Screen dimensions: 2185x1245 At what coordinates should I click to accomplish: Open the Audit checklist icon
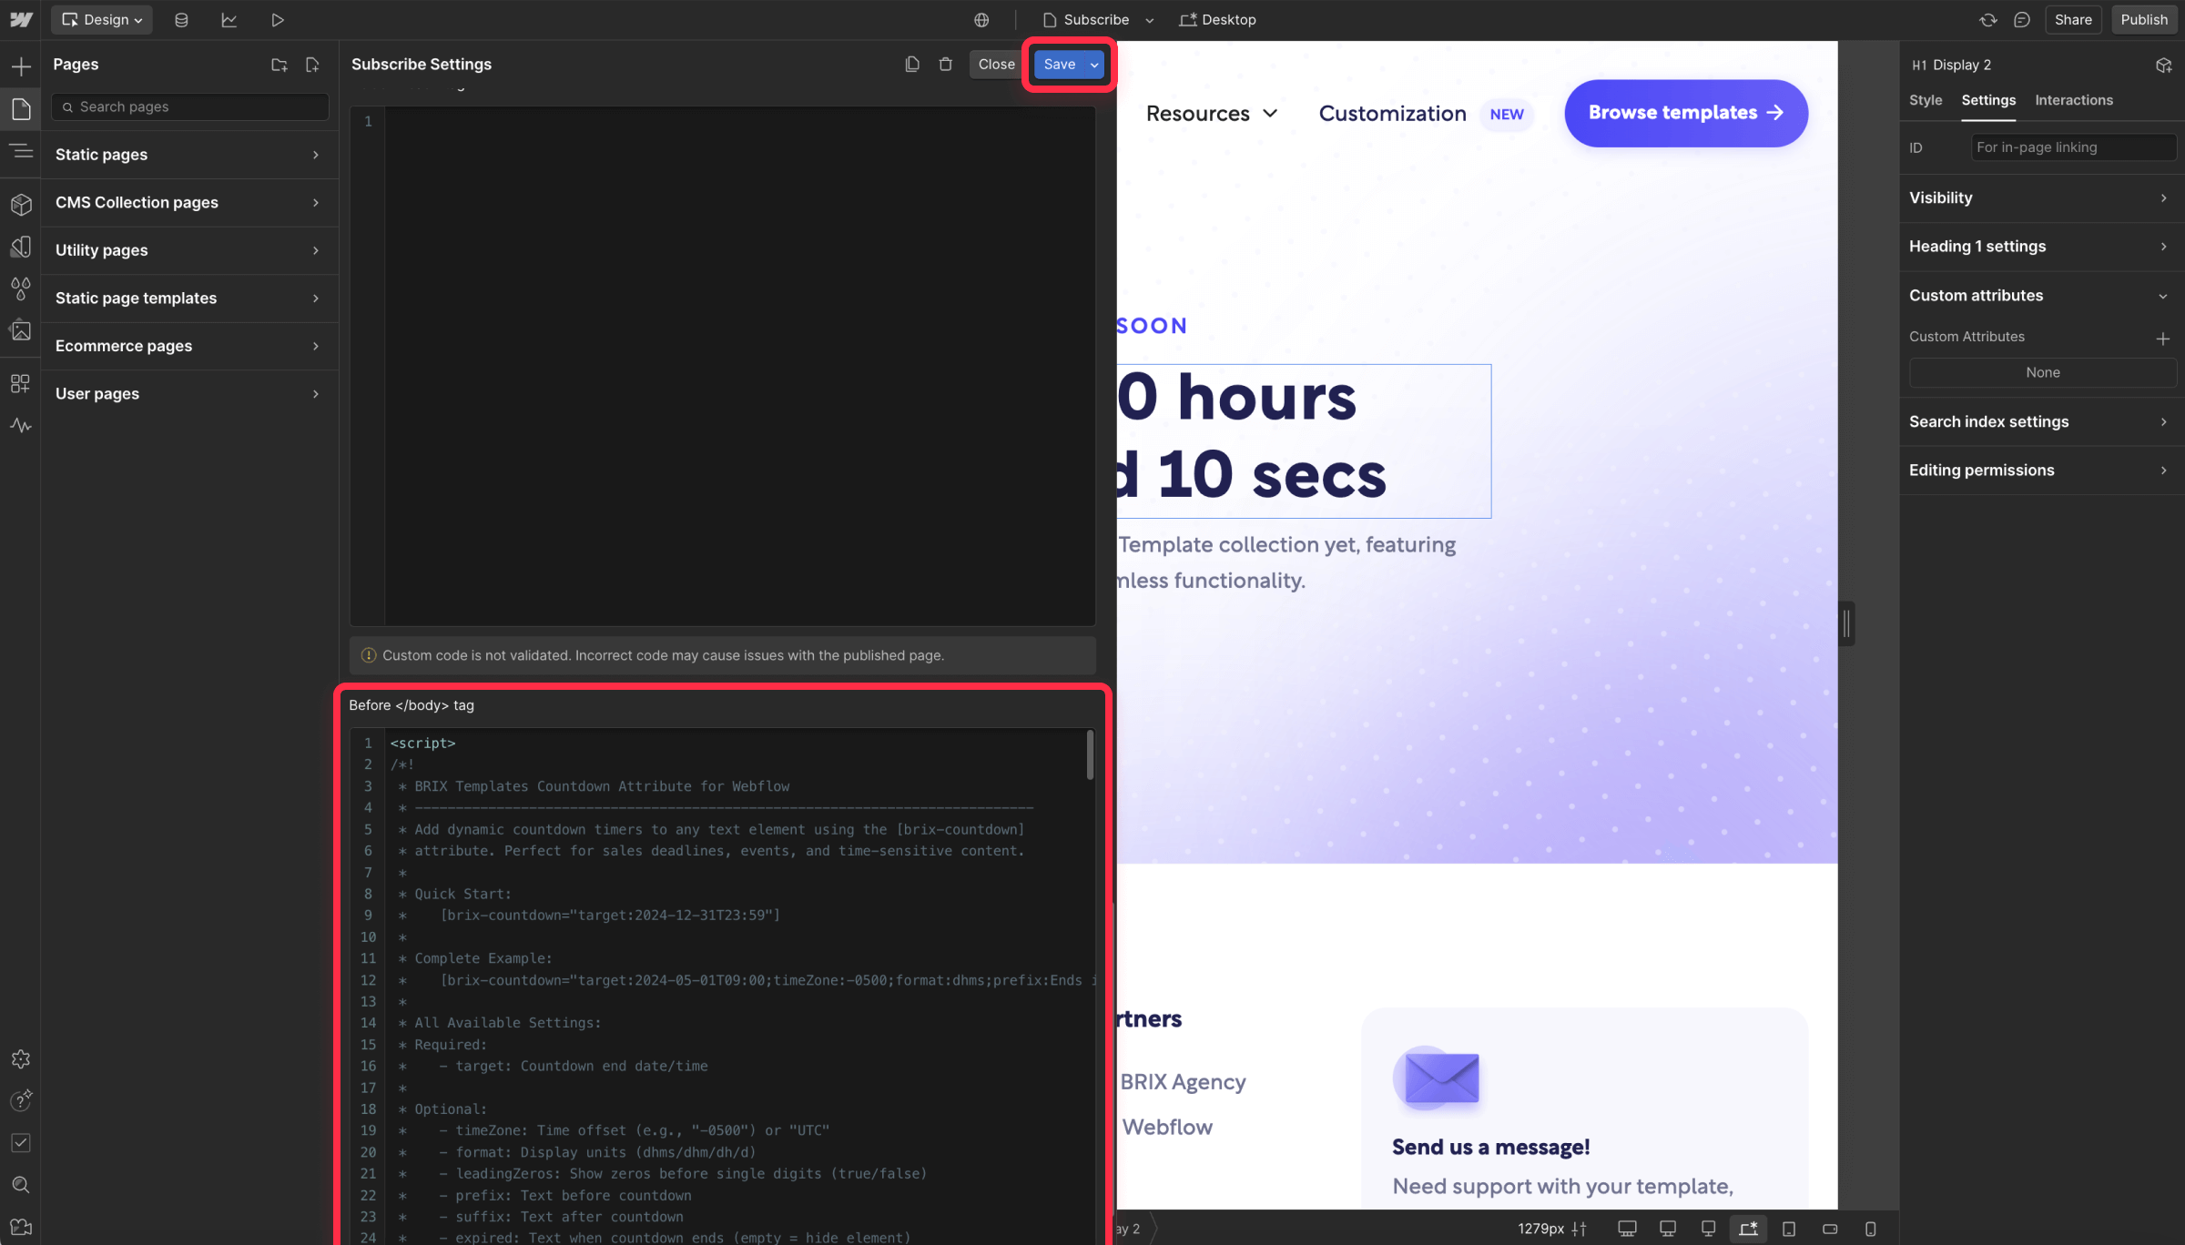coord(21,1143)
